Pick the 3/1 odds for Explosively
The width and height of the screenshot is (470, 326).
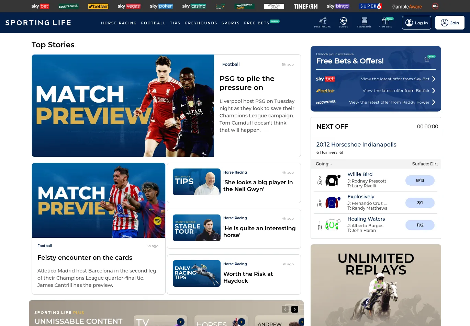420,203
